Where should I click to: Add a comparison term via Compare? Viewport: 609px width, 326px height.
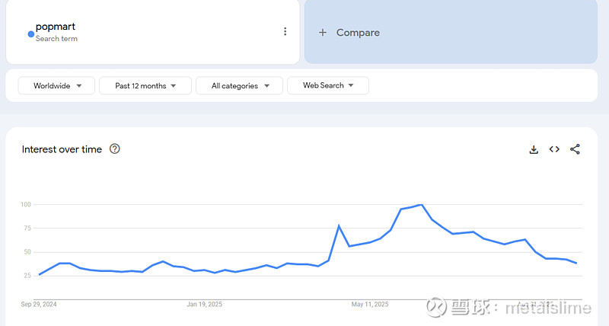point(358,33)
